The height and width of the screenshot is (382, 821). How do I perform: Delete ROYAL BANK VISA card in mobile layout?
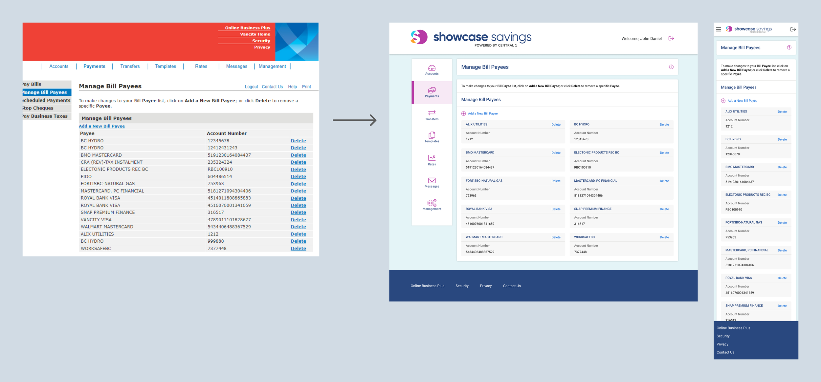(x=782, y=278)
